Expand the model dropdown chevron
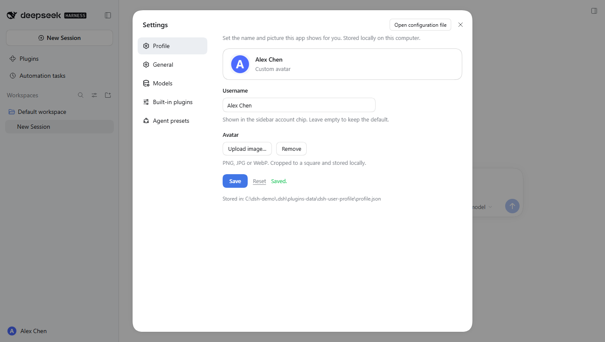Screen dimensions: 605x342 click(x=490, y=207)
